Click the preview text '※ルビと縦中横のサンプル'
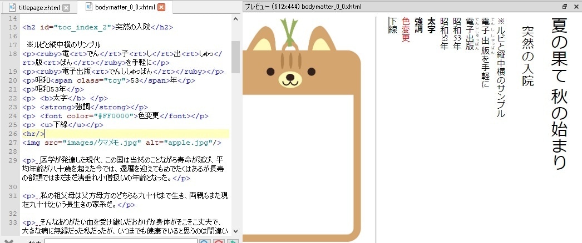Image resolution: width=582 pixels, height=243 pixels. click(501, 68)
